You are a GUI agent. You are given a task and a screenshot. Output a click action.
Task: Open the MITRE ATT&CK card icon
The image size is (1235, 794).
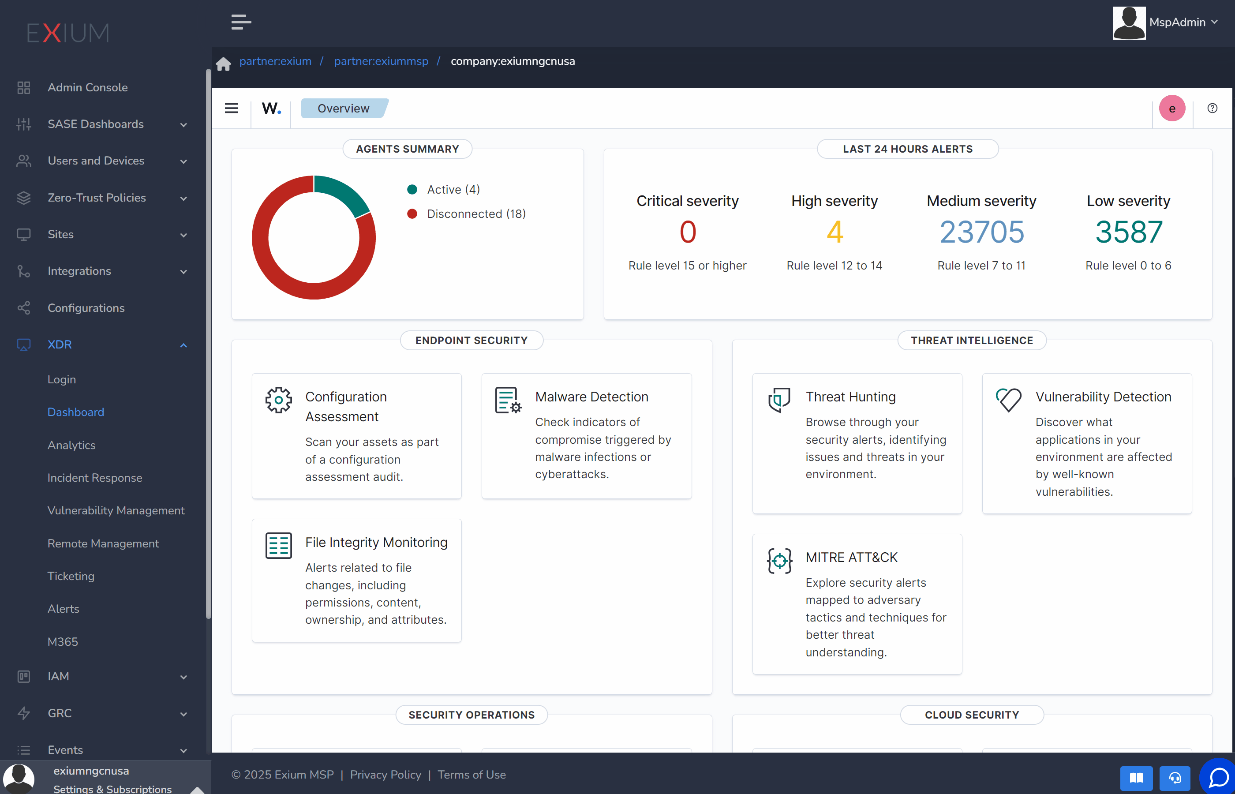click(779, 561)
